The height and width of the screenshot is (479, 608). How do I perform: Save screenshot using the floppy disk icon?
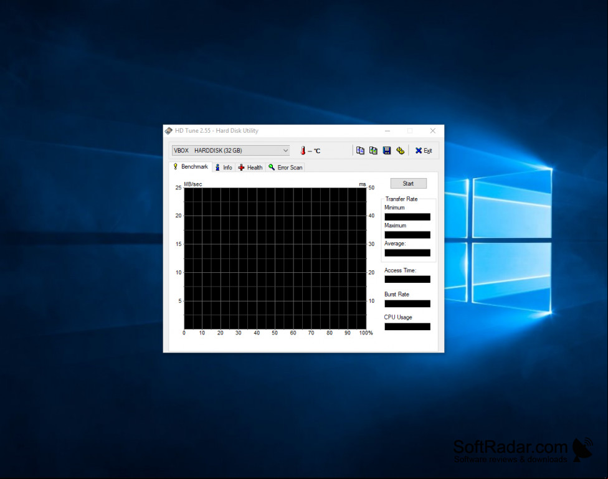tap(387, 151)
